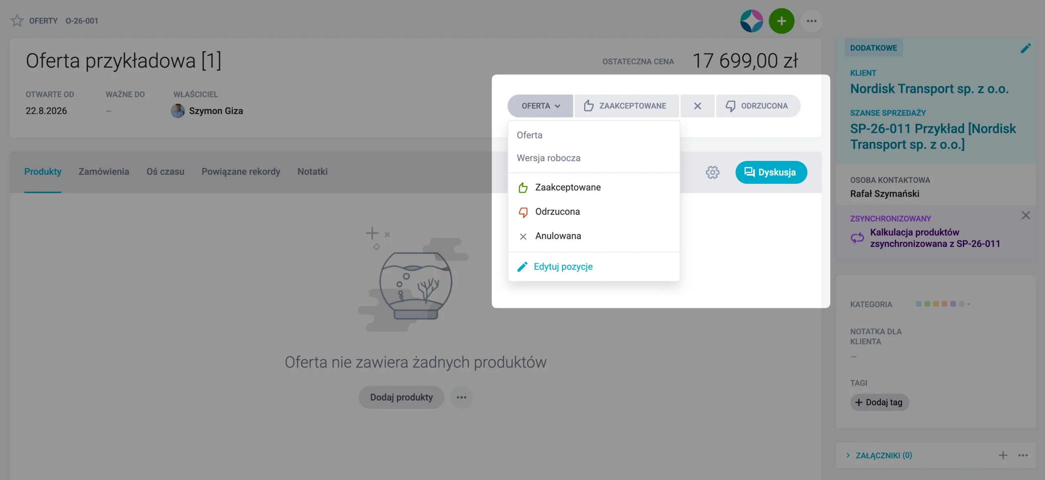Viewport: 1045px width, 480px height.
Task: Add an attachment with plus icon
Action: click(x=1003, y=455)
